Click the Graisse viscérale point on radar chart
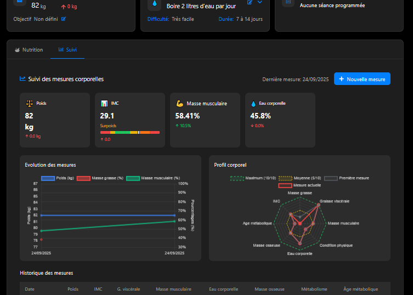Image resolution: width=413 pixels, height=295 pixels. click(x=319, y=205)
